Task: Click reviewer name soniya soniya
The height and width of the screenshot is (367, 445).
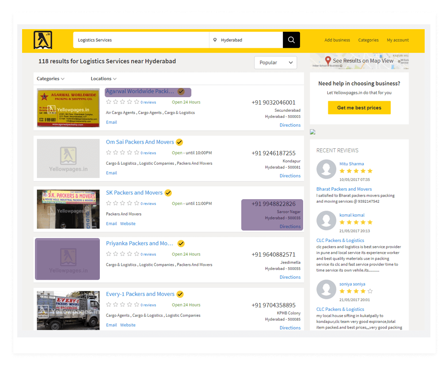Action: (352, 284)
